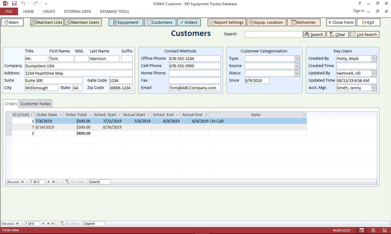This screenshot has width=391, height=234.
Task: Create new customer record in the bottom navigator
Action: (x=54, y=224)
